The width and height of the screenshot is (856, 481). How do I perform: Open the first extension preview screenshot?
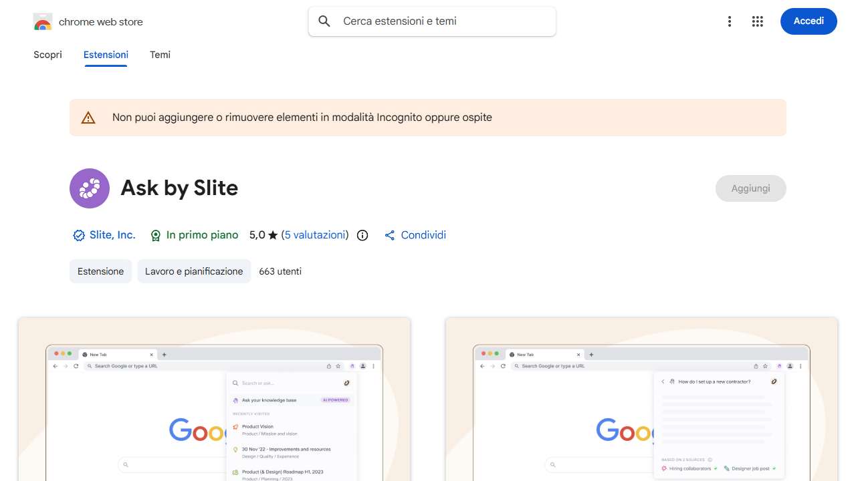pos(214,399)
